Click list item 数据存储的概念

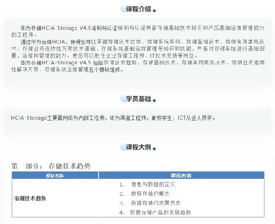point(150,193)
